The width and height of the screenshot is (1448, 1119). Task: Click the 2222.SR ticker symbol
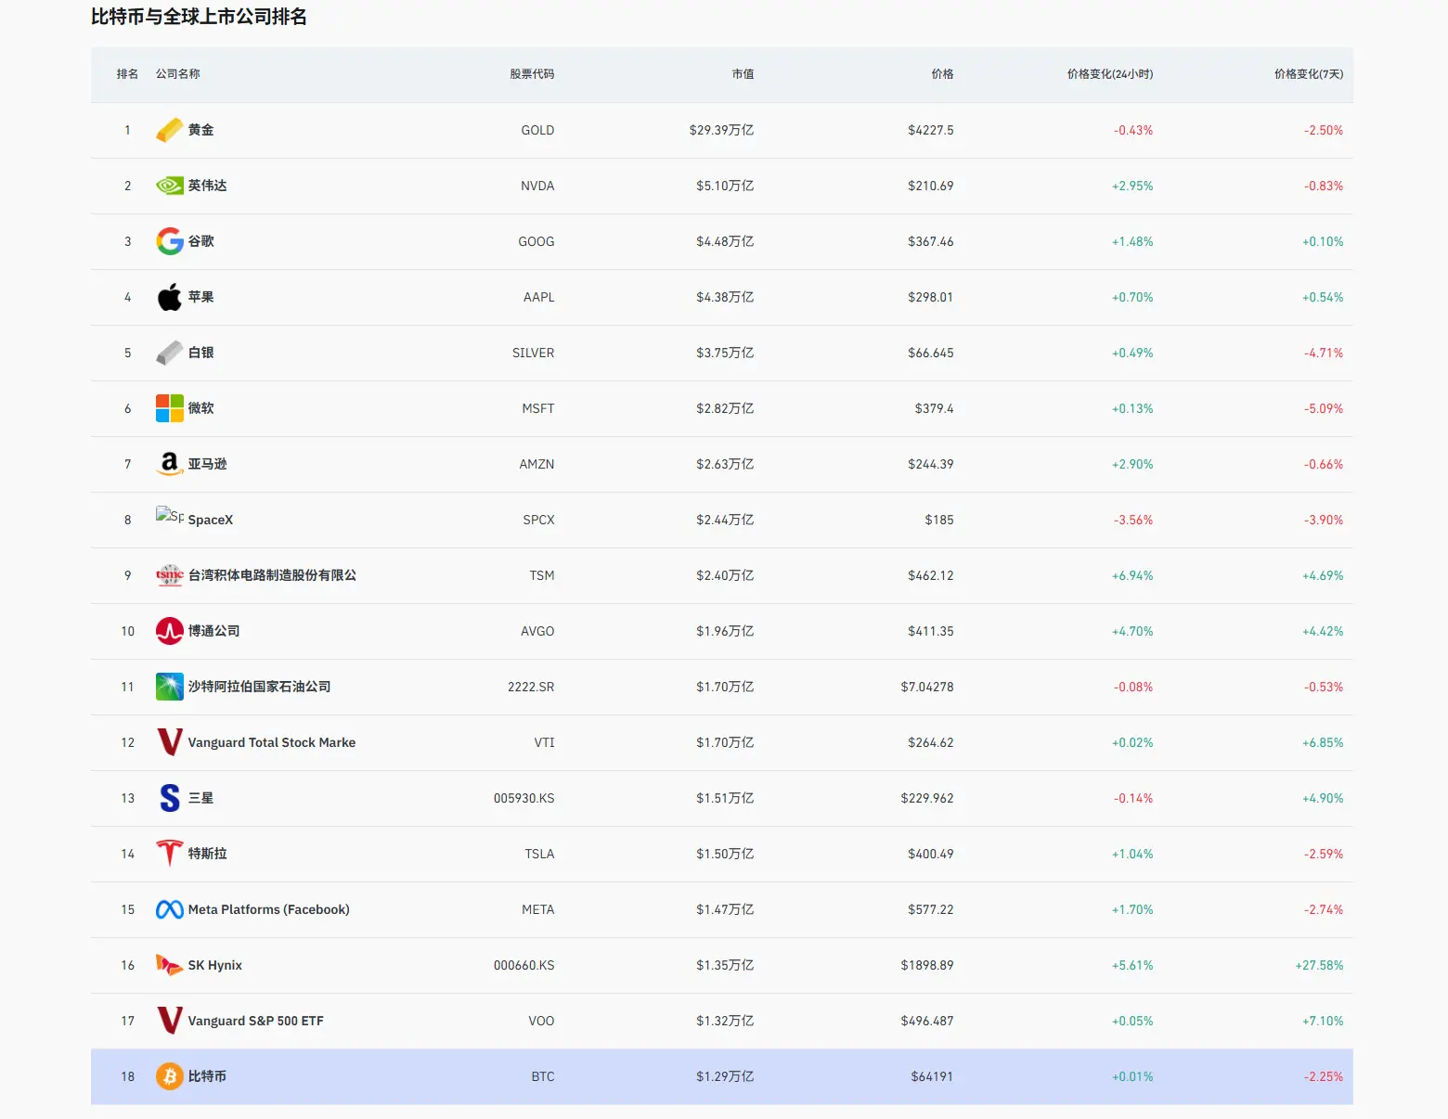click(531, 687)
